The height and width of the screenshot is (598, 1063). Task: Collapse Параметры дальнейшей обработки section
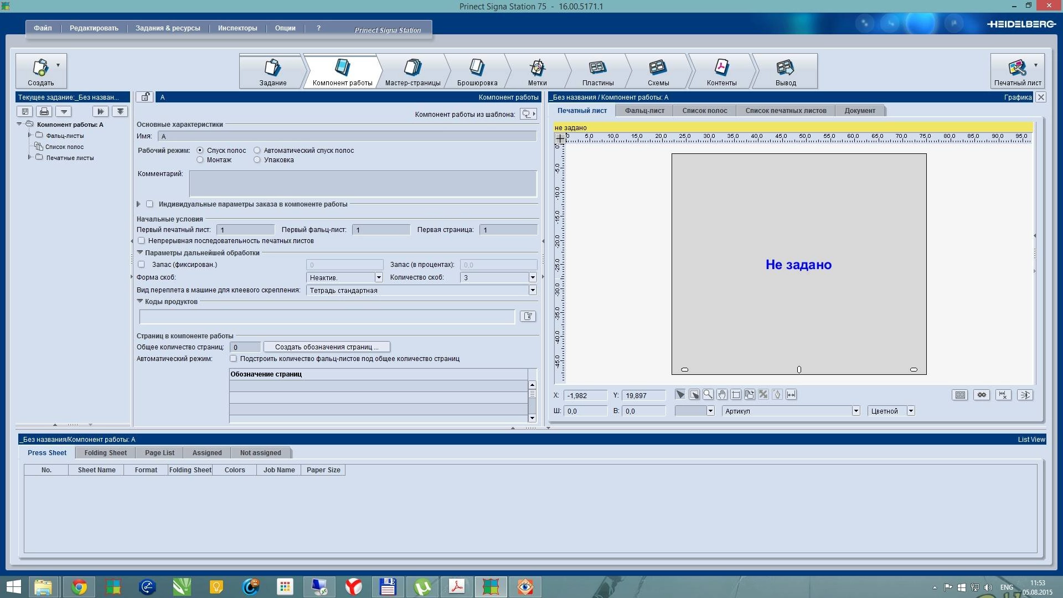point(140,252)
